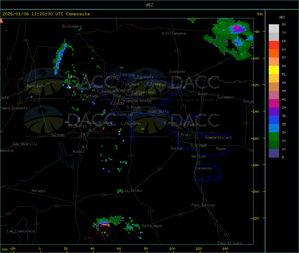
Task: Click the Nihuil map label
Action: [79, 152]
